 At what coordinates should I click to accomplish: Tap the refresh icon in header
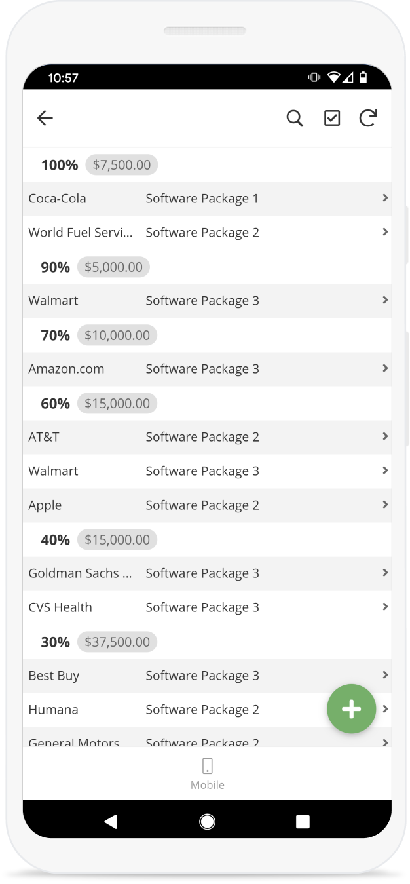(368, 118)
